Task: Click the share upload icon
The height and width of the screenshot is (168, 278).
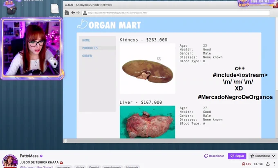Action: click(268, 164)
